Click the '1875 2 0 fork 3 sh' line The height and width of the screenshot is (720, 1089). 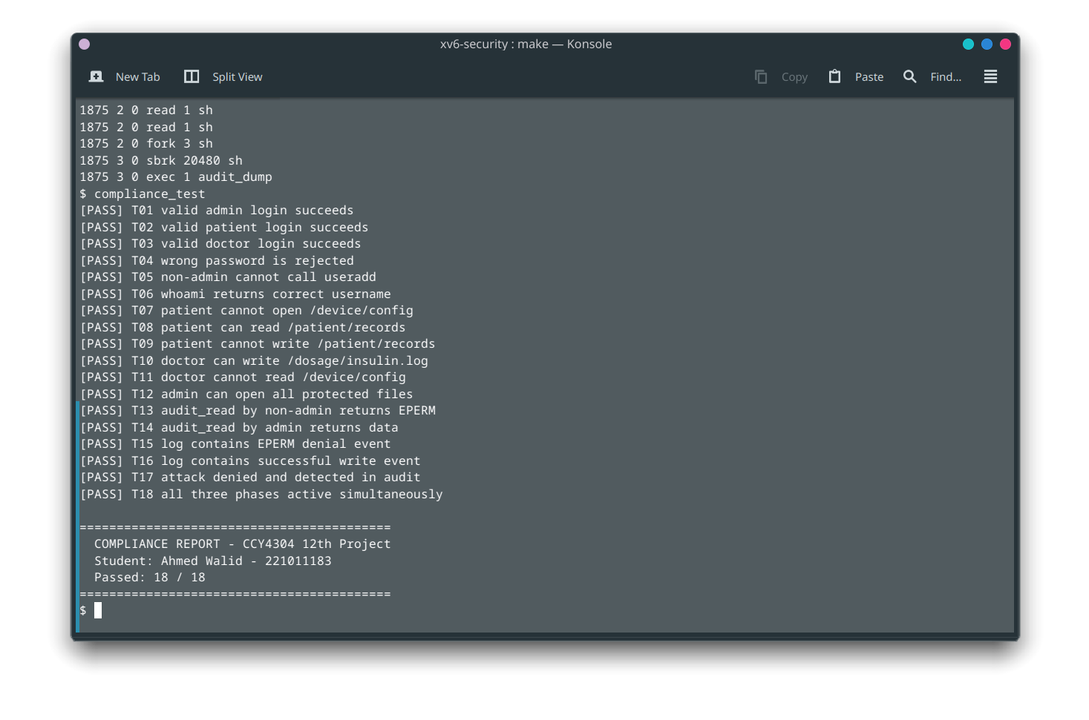146,144
